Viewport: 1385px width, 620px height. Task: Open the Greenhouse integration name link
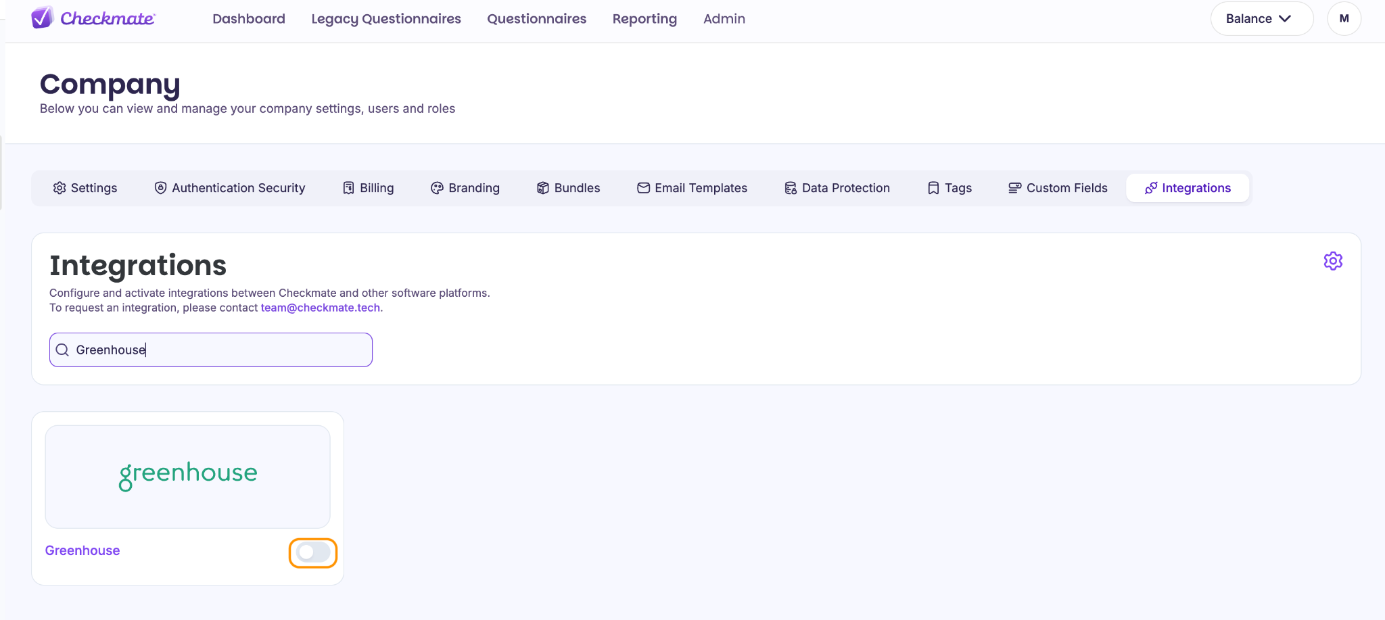click(83, 550)
